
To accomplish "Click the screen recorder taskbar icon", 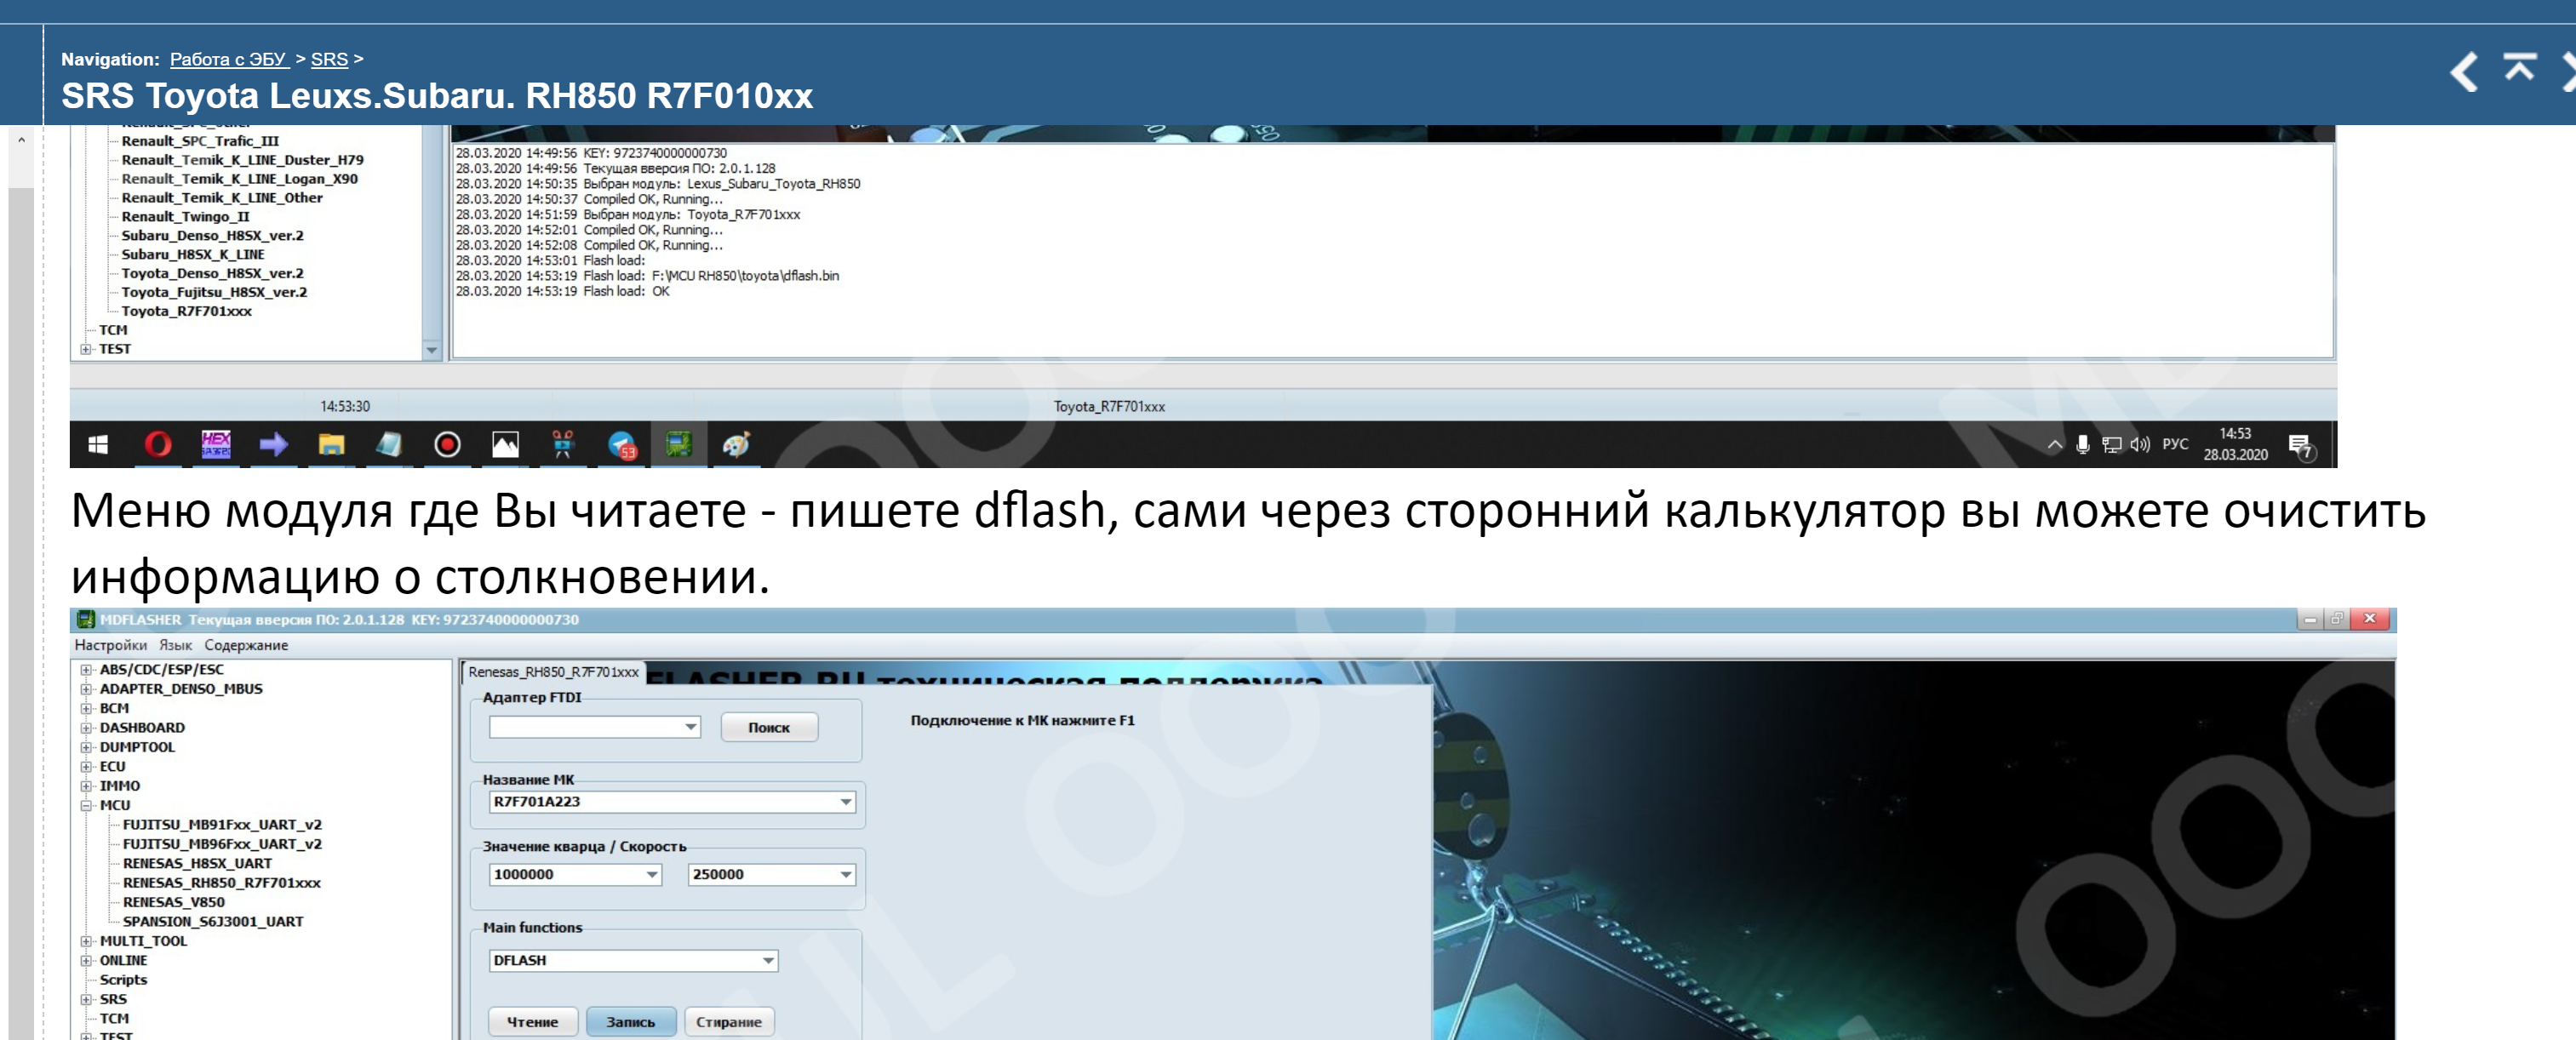I will point(447,445).
